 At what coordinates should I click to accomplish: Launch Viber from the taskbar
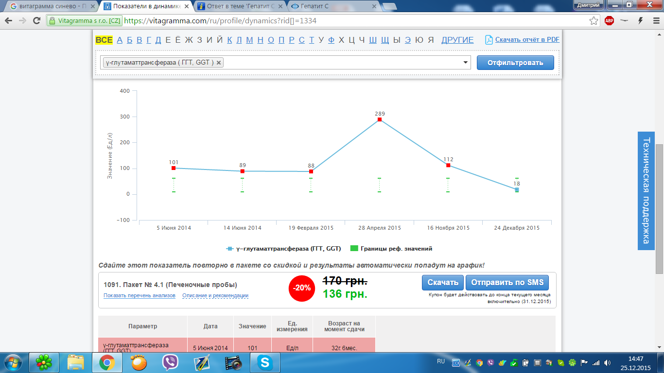[170, 362]
